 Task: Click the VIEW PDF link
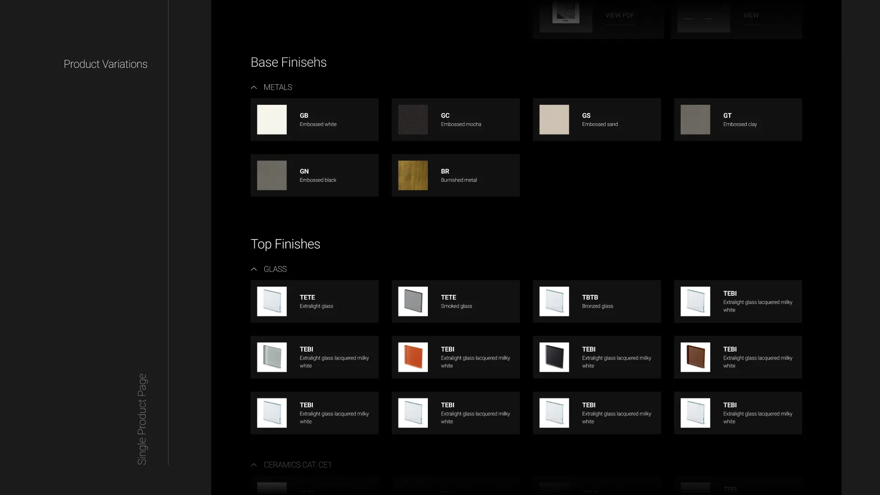point(619,15)
